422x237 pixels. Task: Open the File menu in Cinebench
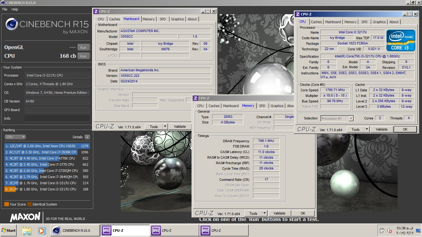(5, 9)
